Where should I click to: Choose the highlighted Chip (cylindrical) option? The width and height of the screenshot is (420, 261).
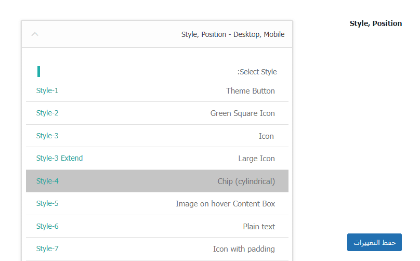click(246, 181)
